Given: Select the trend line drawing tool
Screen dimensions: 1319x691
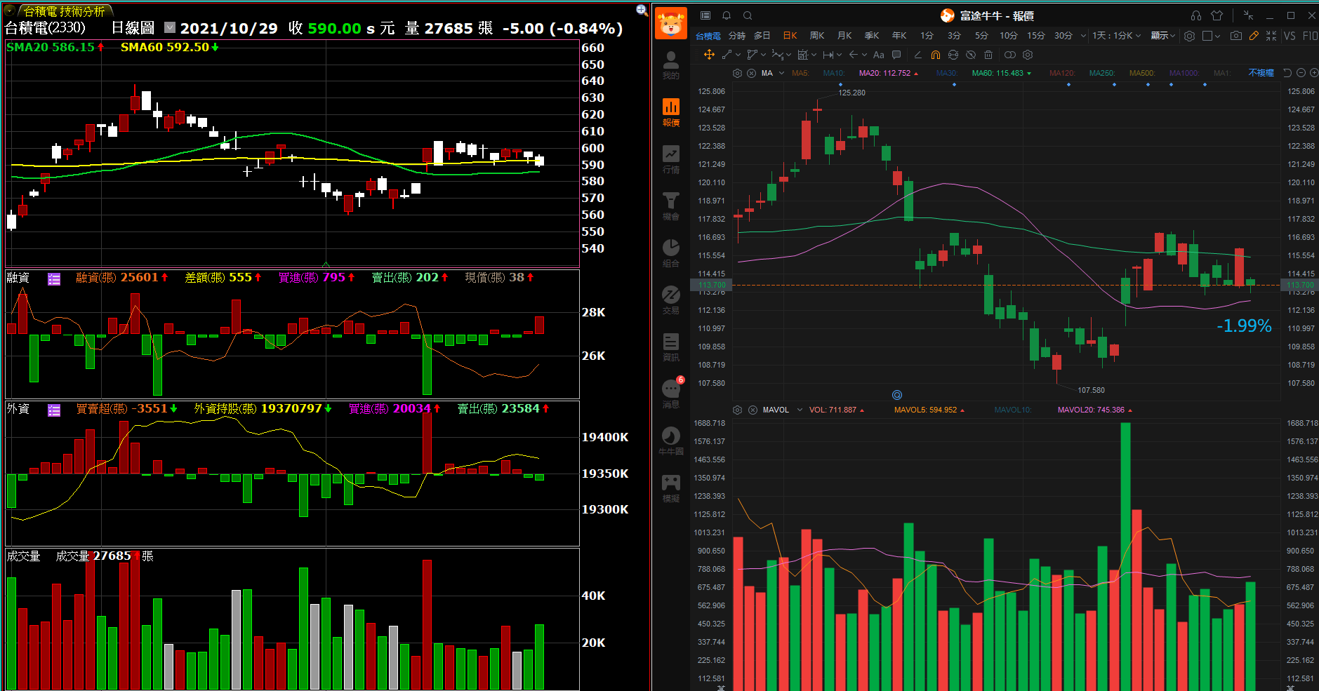Looking at the screenshot, I should (x=727, y=55).
